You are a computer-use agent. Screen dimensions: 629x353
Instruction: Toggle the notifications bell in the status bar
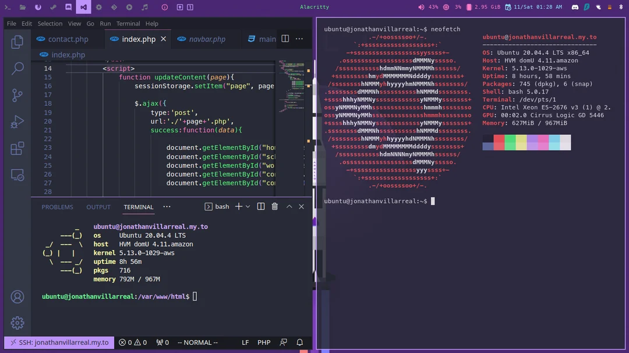click(x=299, y=342)
